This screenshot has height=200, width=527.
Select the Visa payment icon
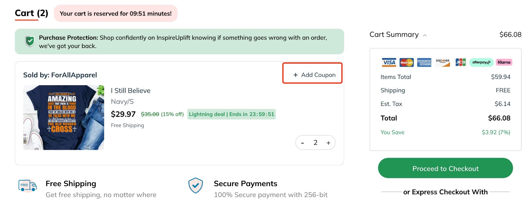[x=389, y=62]
